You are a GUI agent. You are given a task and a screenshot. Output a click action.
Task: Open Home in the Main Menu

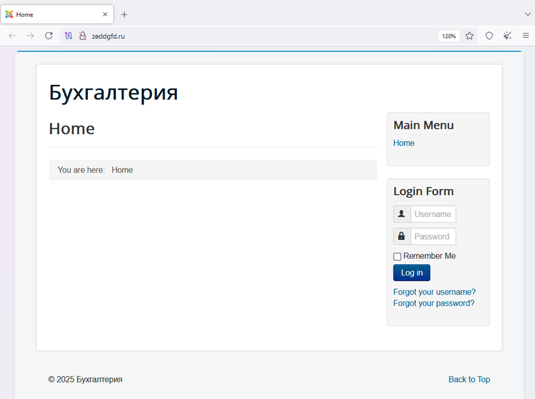pos(404,143)
